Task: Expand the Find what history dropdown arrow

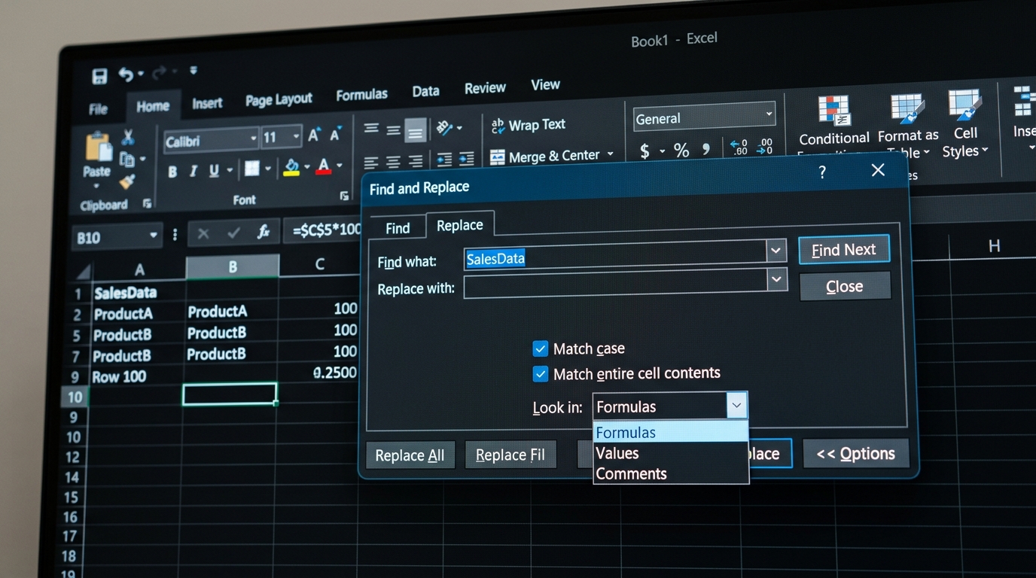Action: point(776,251)
